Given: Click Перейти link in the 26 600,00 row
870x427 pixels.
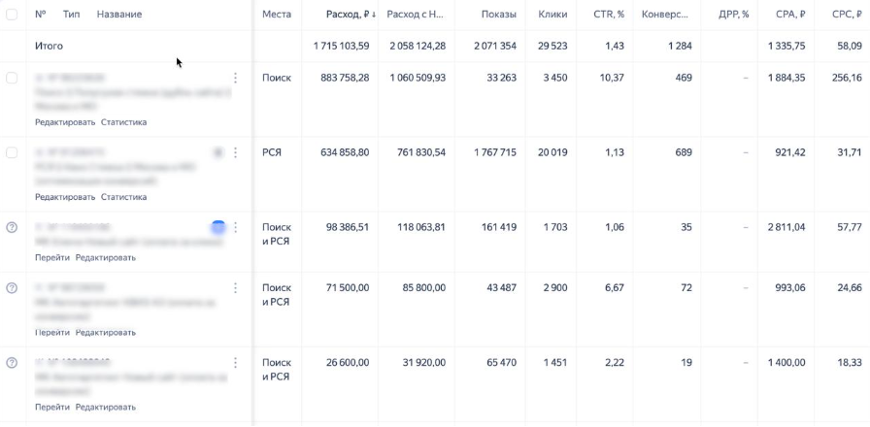Looking at the screenshot, I should click(52, 407).
